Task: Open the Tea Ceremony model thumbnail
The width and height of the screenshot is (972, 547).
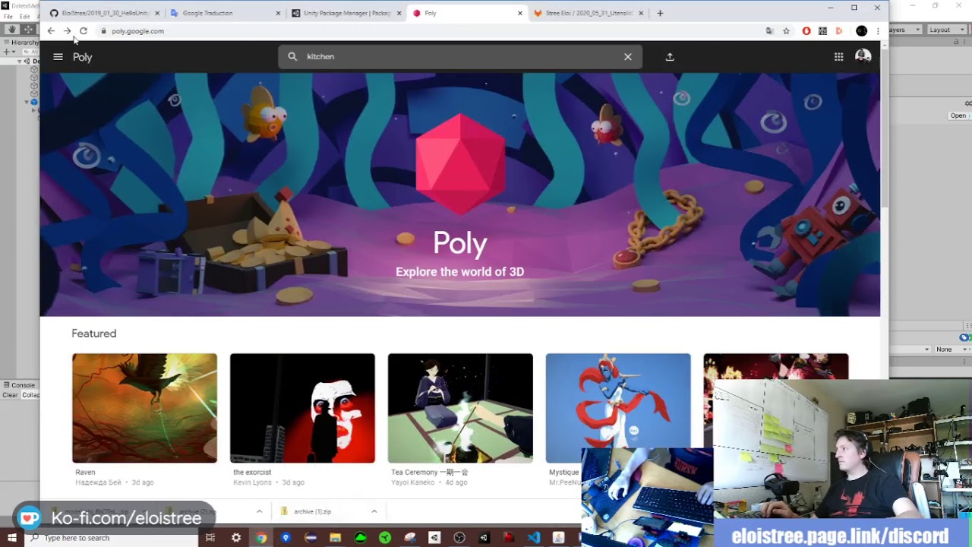Action: pyautogui.click(x=460, y=408)
